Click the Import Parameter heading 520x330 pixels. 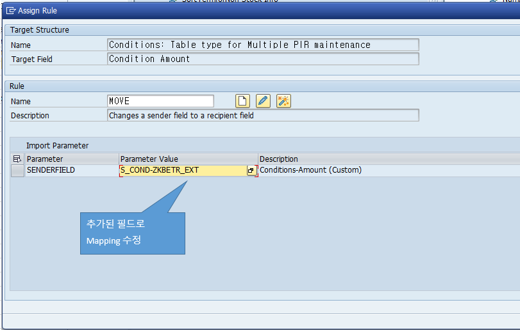tap(57, 146)
